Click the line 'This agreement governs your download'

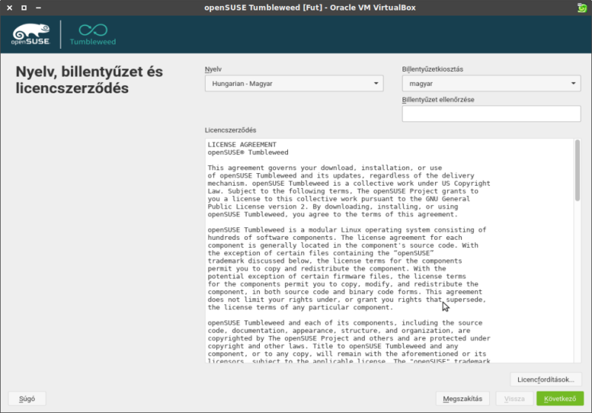pyautogui.click(x=325, y=168)
